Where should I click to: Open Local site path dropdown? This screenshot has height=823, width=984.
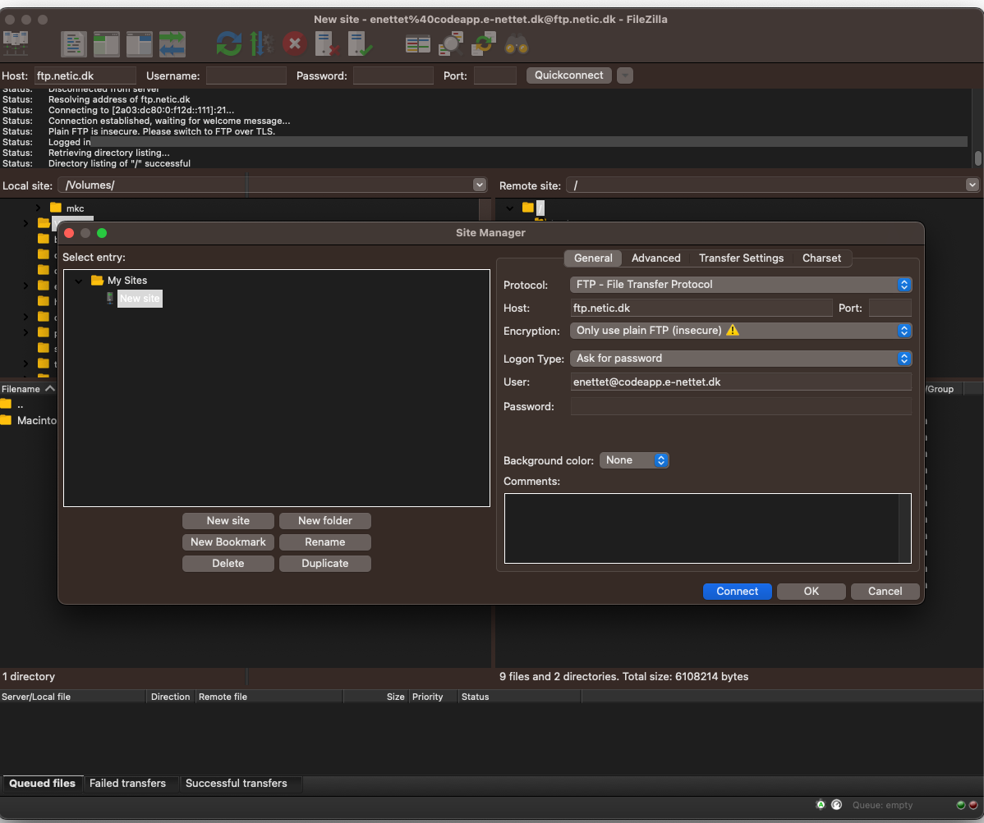point(480,185)
